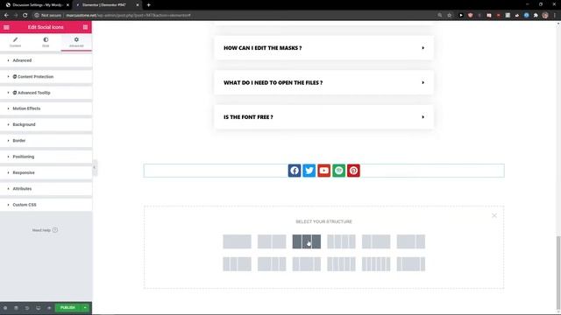Expand the Motion Effects section
This screenshot has width=561, height=315.
(46, 108)
